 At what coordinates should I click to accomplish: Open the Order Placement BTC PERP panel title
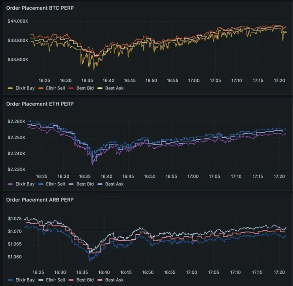tap(40, 8)
